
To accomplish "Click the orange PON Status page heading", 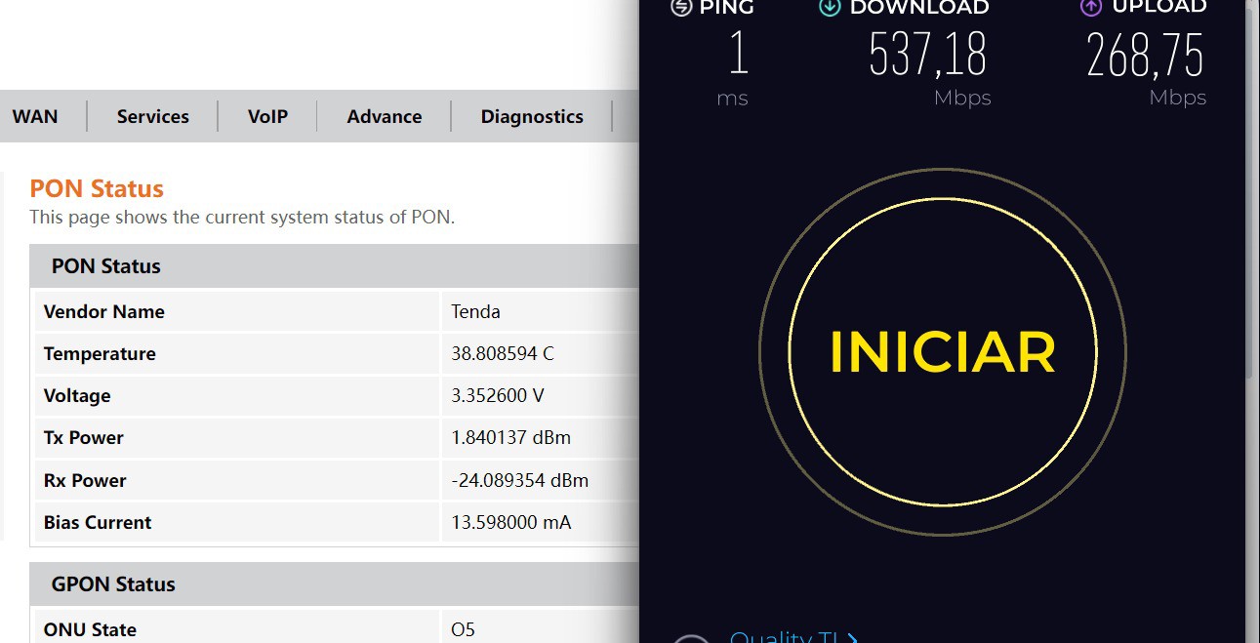I will pyautogui.click(x=97, y=188).
